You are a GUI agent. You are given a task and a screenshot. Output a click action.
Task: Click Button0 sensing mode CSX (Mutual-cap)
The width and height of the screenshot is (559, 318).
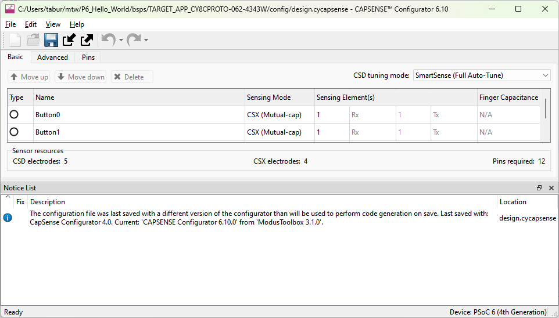[x=279, y=115]
